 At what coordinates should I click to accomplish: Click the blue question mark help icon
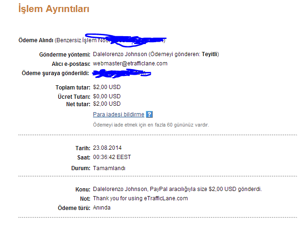[x=149, y=114]
